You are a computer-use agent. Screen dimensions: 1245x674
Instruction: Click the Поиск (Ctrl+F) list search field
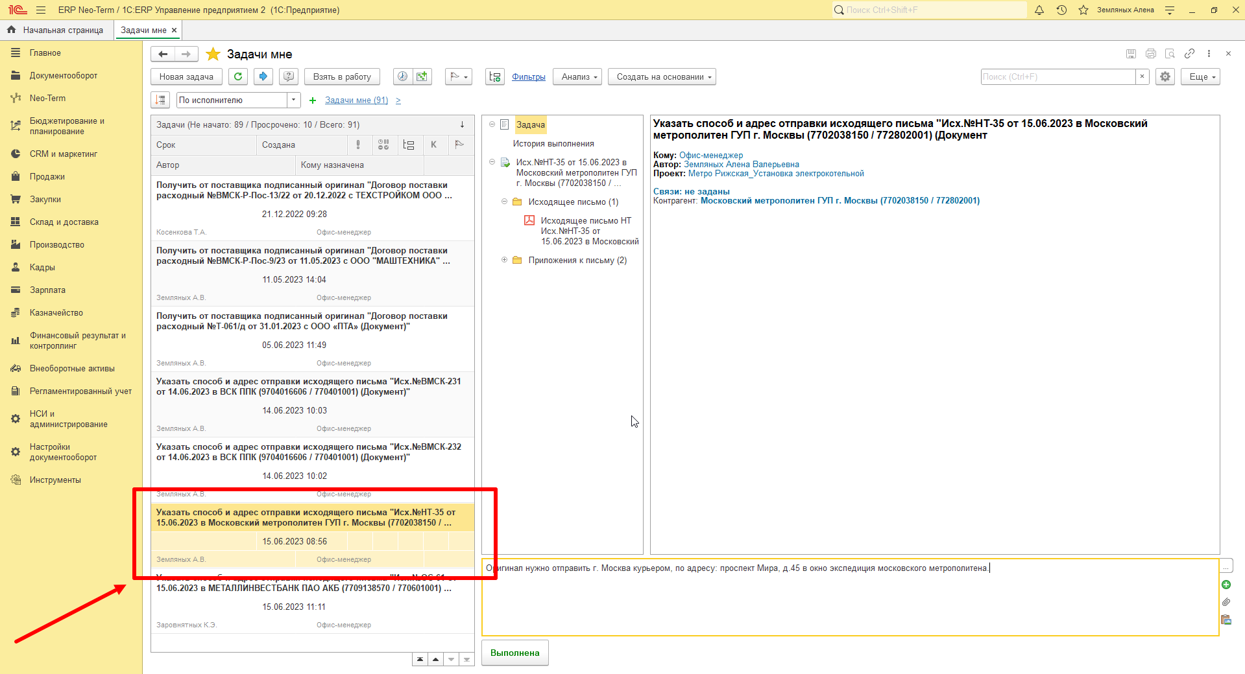[1058, 76]
